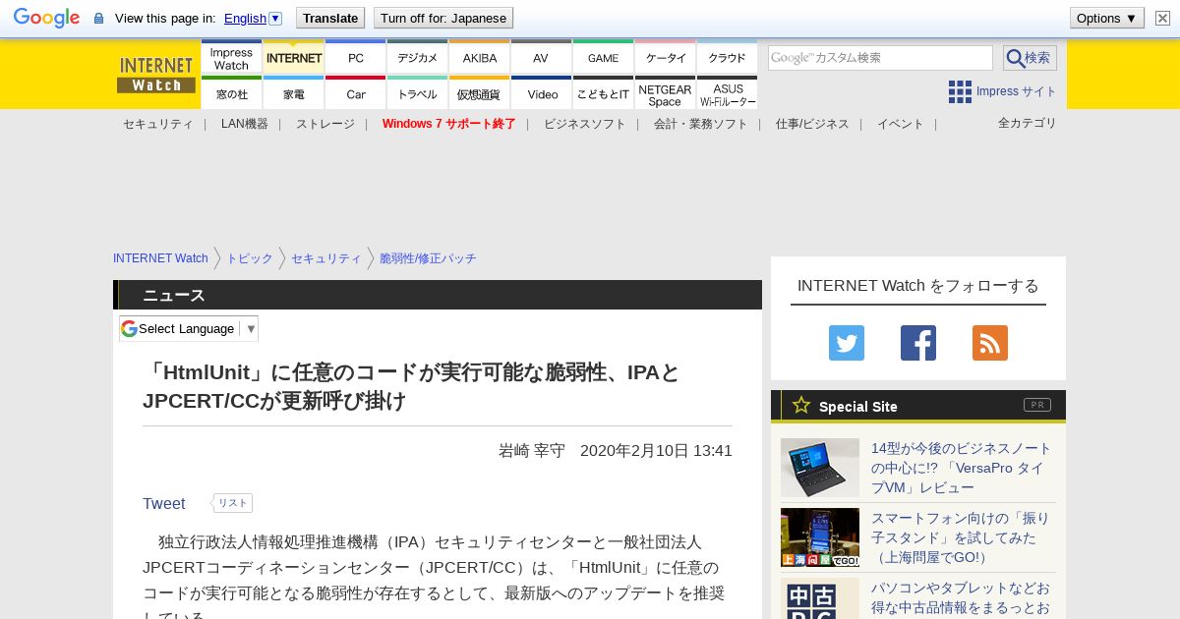1180x619 pixels.
Task: Follow on Twitter icon
Action: point(847,343)
